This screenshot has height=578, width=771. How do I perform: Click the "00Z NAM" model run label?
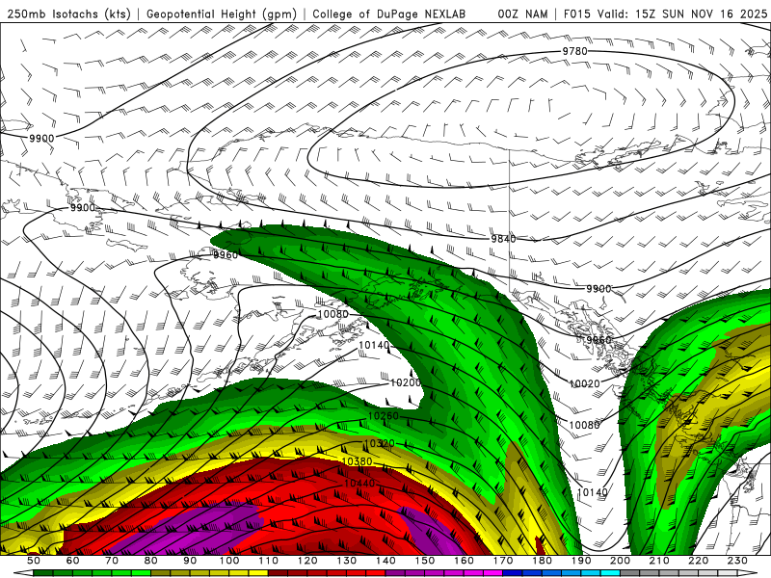pos(522,14)
